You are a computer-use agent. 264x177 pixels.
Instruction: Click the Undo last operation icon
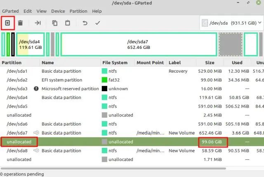click(85, 23)
